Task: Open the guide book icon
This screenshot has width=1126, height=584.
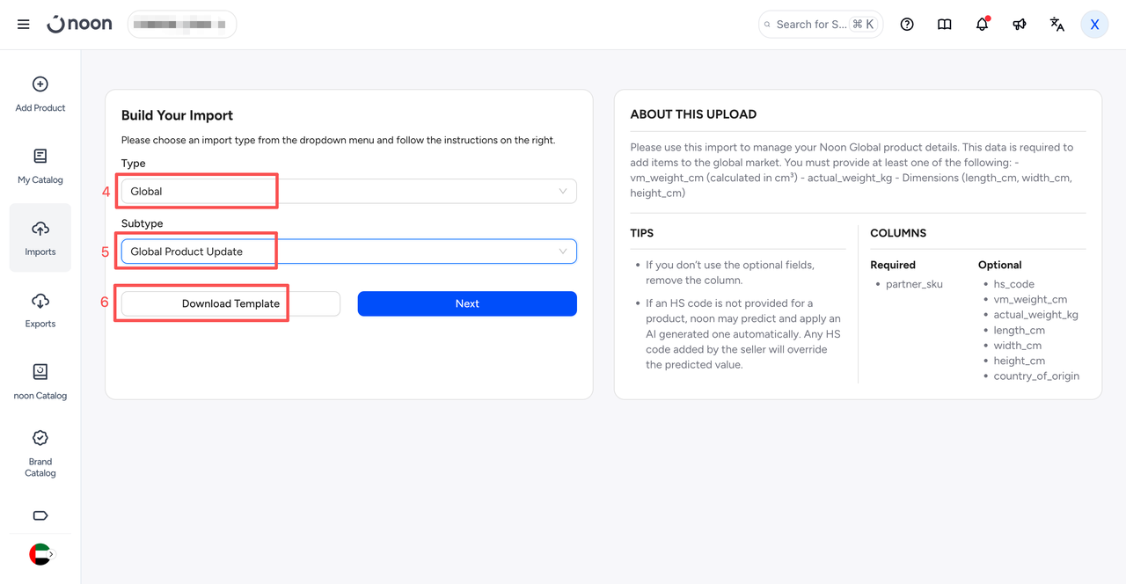Action: tap(945, 25)
